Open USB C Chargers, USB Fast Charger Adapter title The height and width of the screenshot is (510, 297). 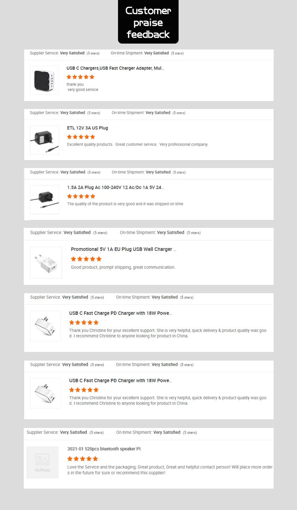pos(115,68)
